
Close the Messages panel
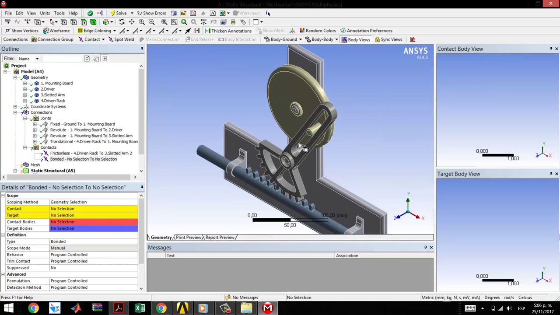431,248
